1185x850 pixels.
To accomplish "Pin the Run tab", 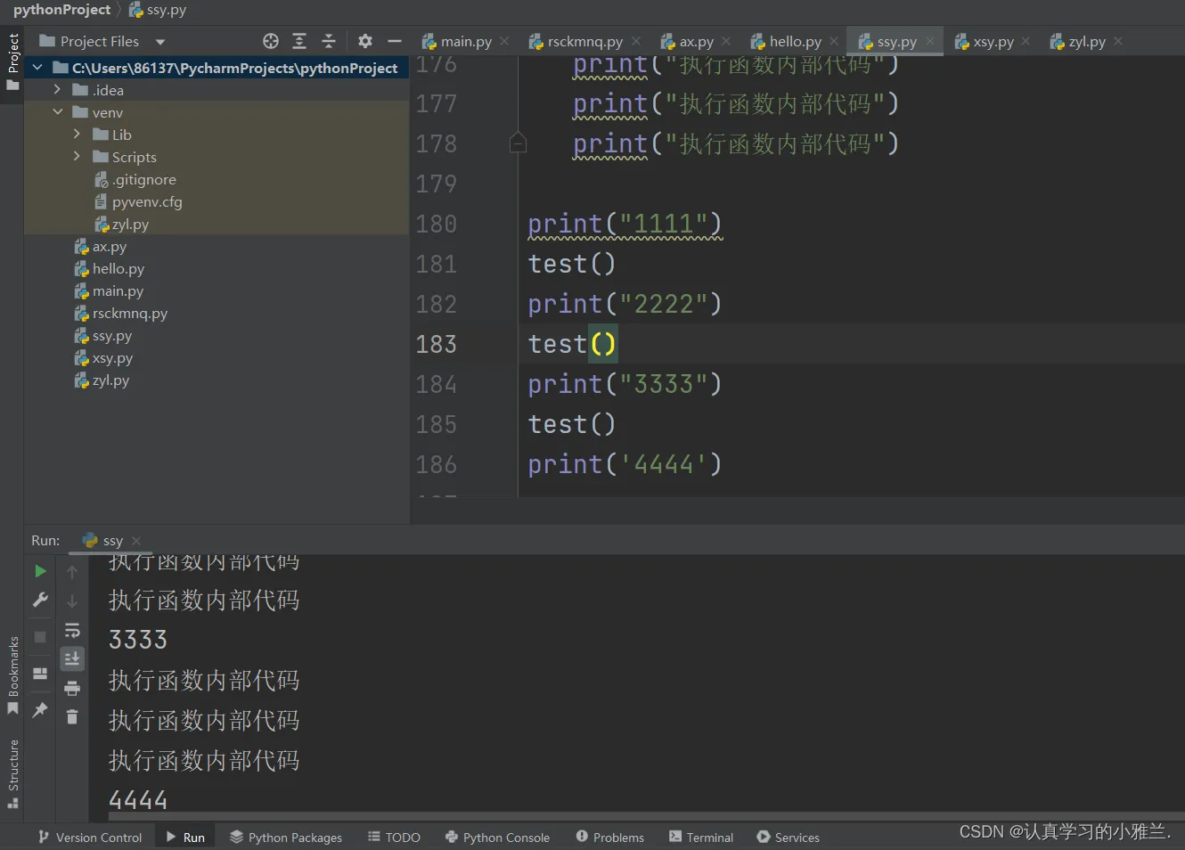I will pos(40,710).
